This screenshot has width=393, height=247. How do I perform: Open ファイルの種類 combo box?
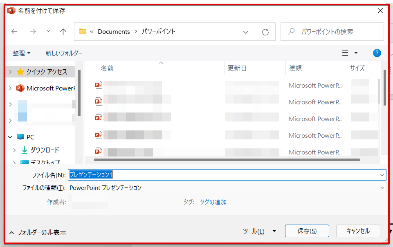(227, 187)
